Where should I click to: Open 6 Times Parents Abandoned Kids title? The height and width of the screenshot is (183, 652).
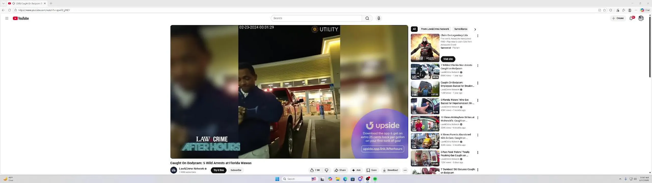coord(456,136)
